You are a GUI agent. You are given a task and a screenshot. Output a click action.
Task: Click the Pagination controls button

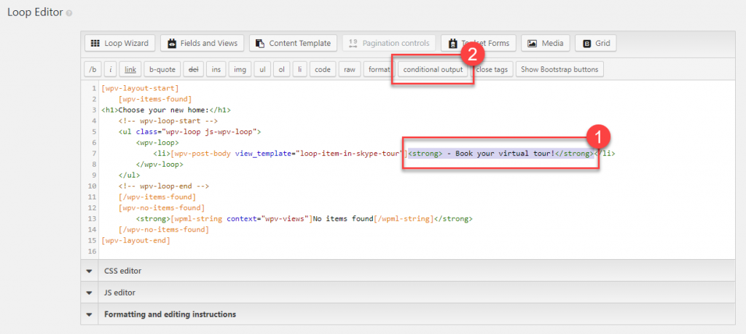tap(389, 43)
